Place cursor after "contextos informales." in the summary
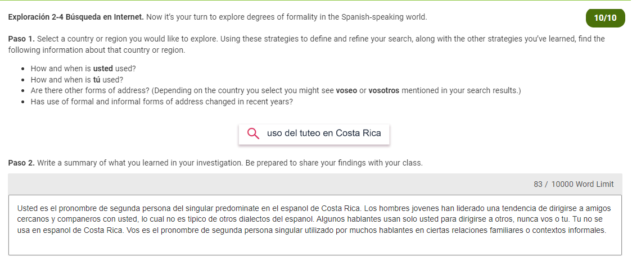 click(607, 231)
